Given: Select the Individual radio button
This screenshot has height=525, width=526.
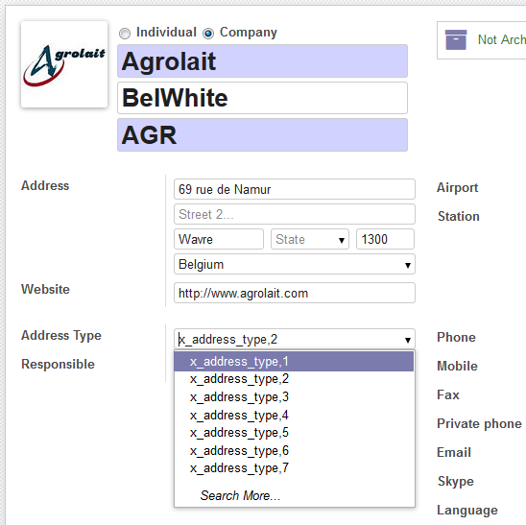Looking at the screenshot, I should (125, 34).
